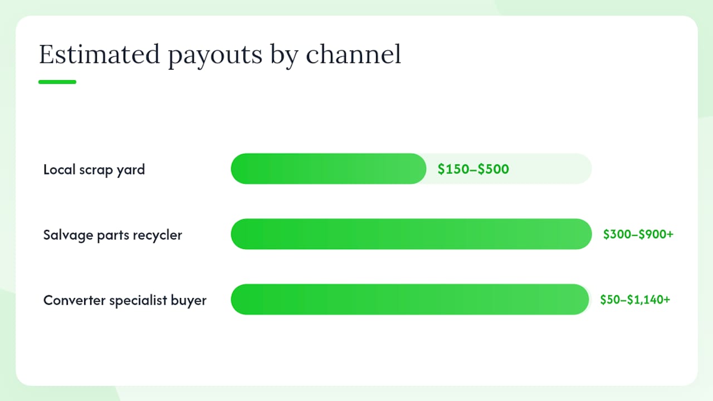Click the Converter specialist buyer green bar
713x401 pixels.
tap(410, 300)
